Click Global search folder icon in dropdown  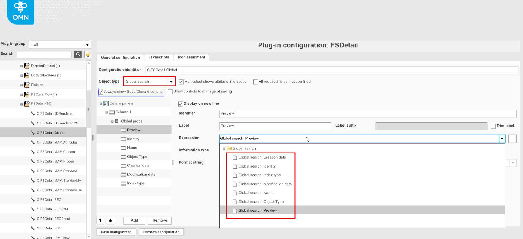[x=229, y=148]
